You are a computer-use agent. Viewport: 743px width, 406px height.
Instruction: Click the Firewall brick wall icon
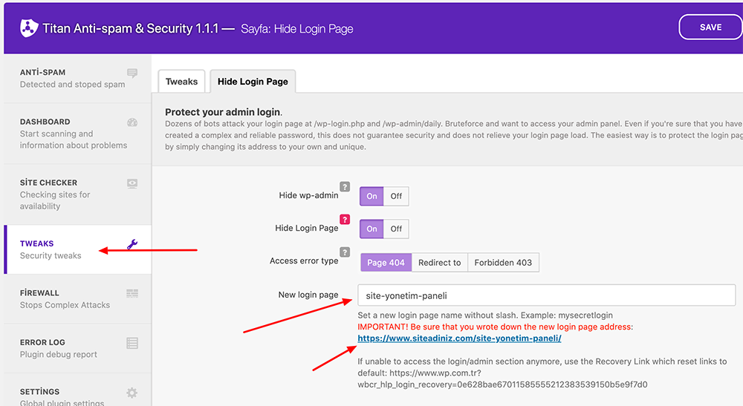(132, 294)
